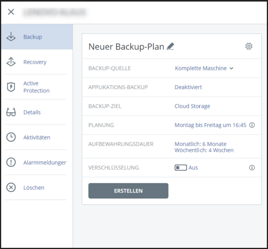Screen dimensions: 268x249
Task: Click the Recovery upload-arrow sidebar icon
Action: point(11,62)
